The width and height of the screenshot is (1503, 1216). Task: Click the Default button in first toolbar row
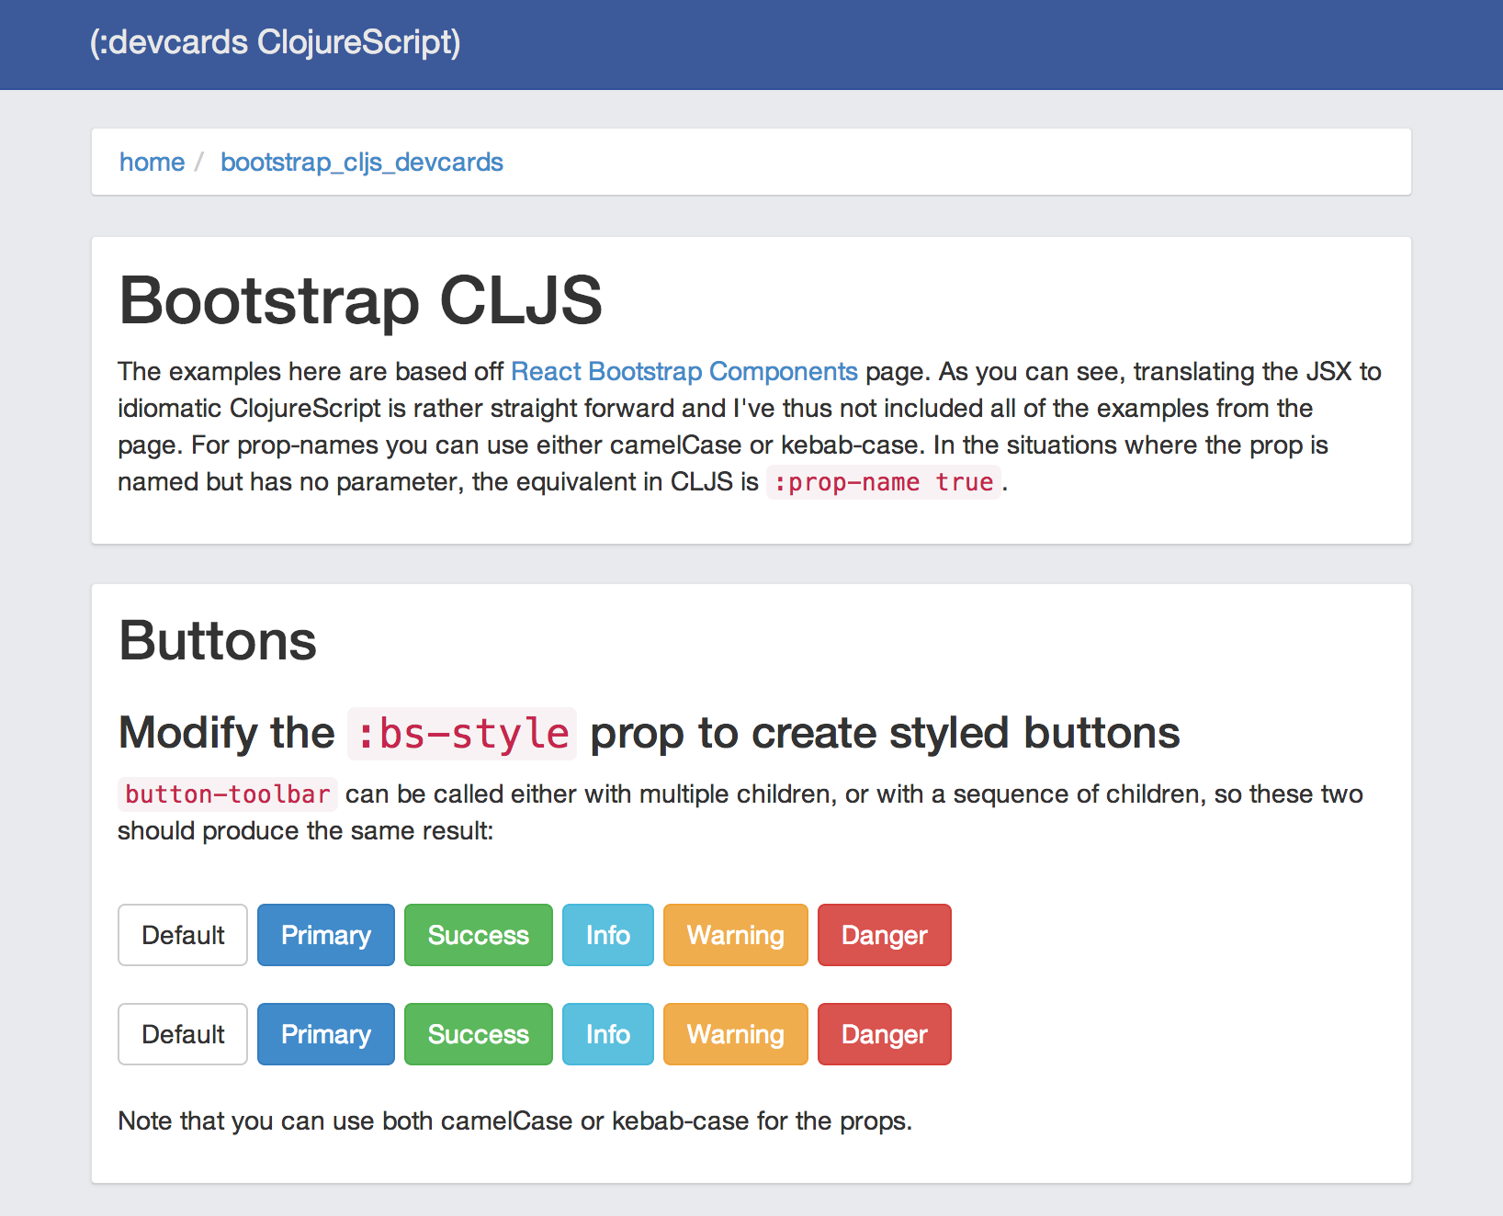click(x=183, y=935)
